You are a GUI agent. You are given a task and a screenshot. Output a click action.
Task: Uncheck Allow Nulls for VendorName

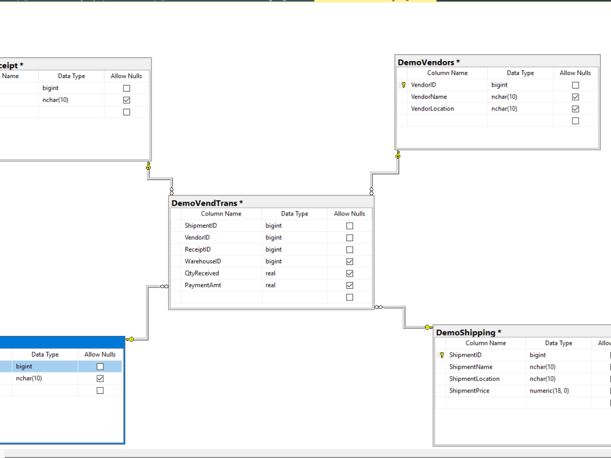pyautogui.click(x=575, y=96)
